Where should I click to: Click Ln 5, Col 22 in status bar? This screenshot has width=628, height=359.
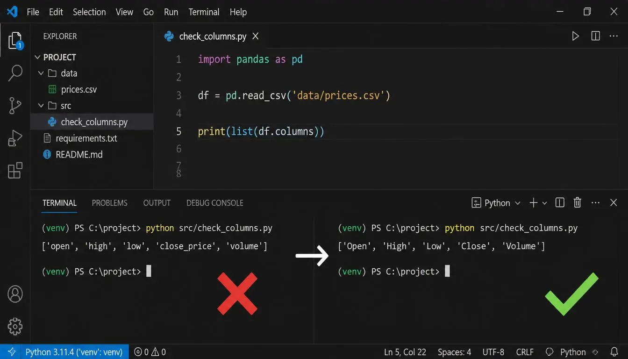(405, 352)
